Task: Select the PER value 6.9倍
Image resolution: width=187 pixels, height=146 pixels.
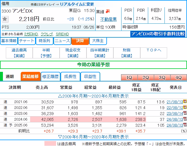Action: [128, 18]
